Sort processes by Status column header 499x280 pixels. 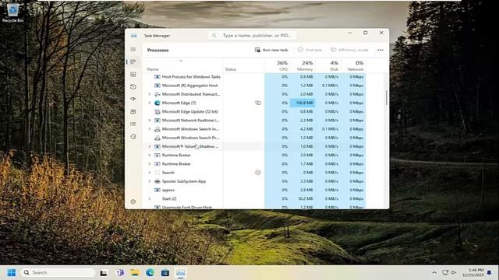243,65
